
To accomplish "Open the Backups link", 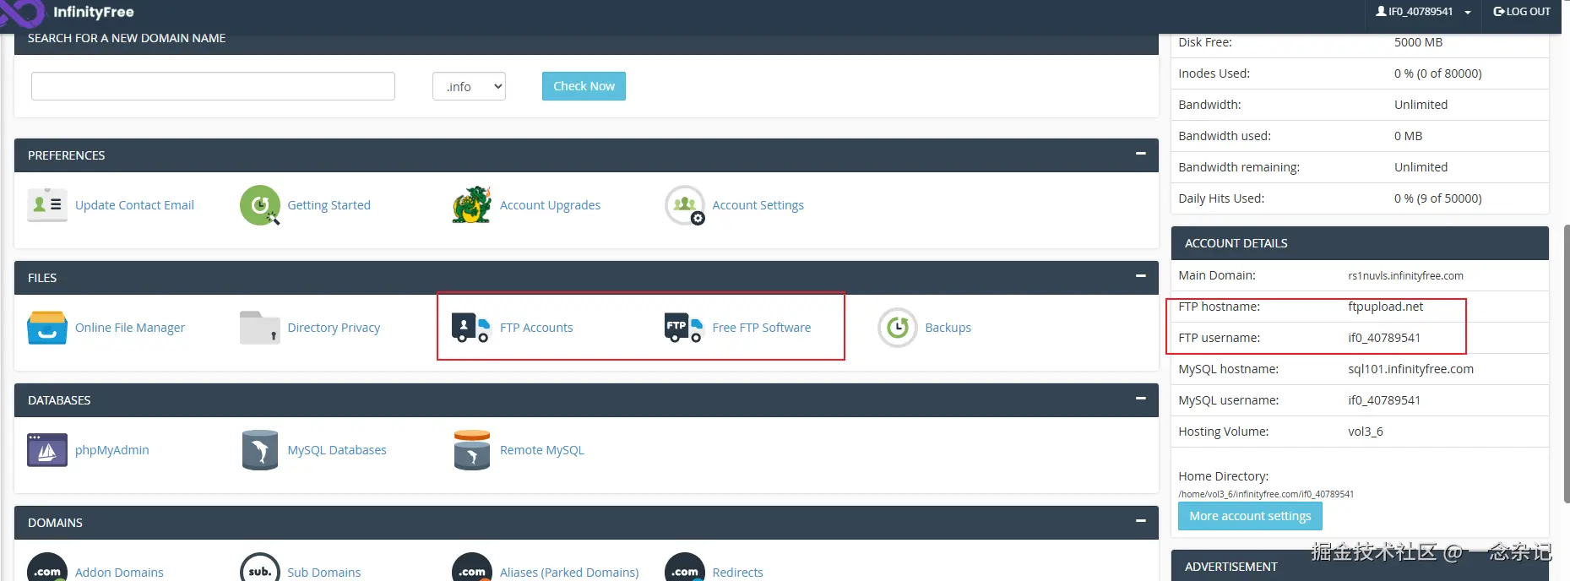I will [x=948, y=328].
